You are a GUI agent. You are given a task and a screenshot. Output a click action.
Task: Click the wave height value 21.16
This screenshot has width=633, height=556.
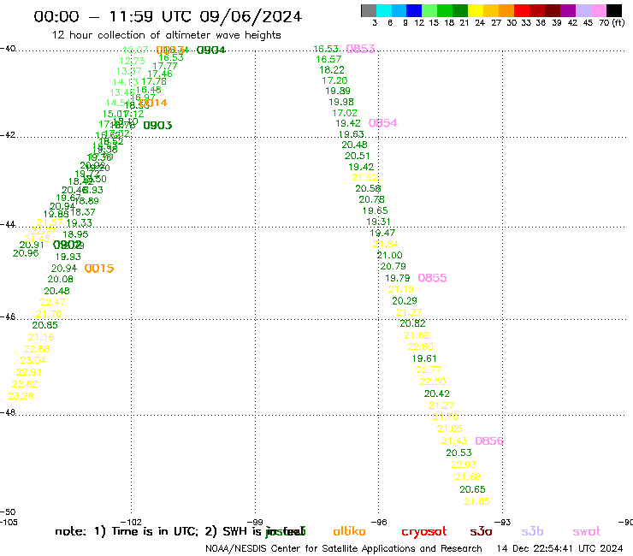41,337
